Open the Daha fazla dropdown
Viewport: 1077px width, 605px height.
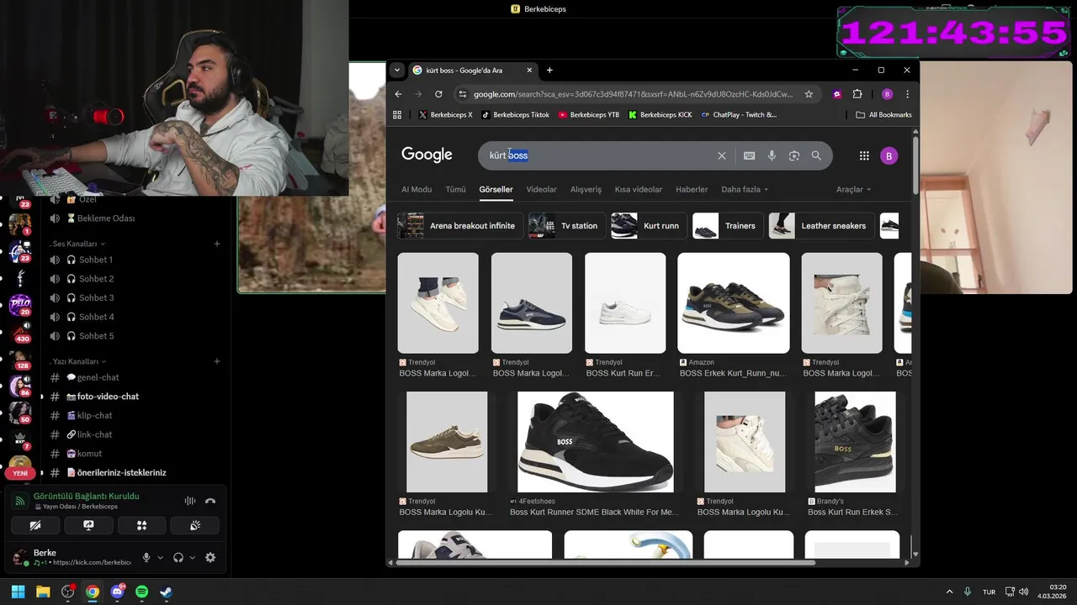tap(745, 189)
